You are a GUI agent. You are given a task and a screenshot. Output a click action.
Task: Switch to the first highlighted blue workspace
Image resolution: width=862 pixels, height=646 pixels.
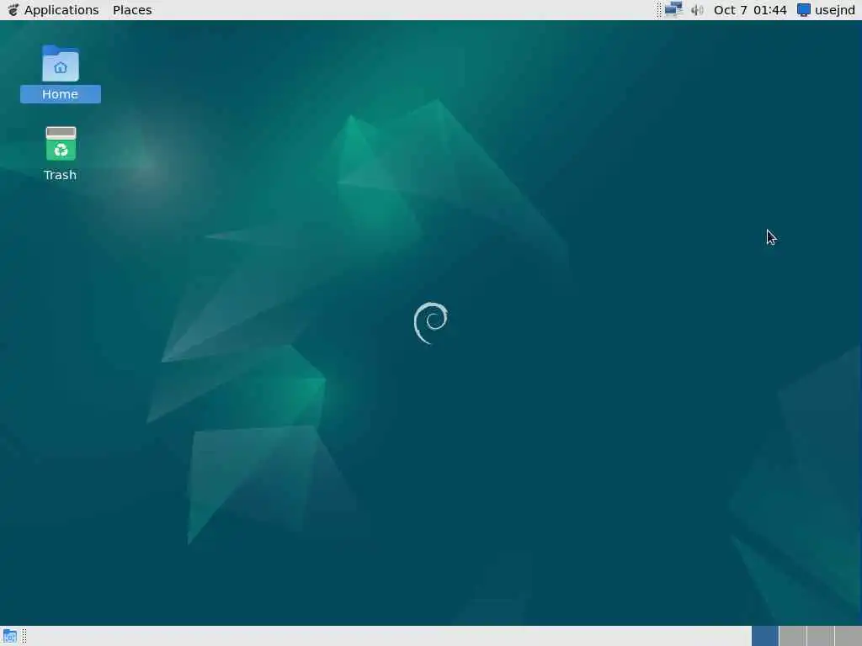point(764,636)
